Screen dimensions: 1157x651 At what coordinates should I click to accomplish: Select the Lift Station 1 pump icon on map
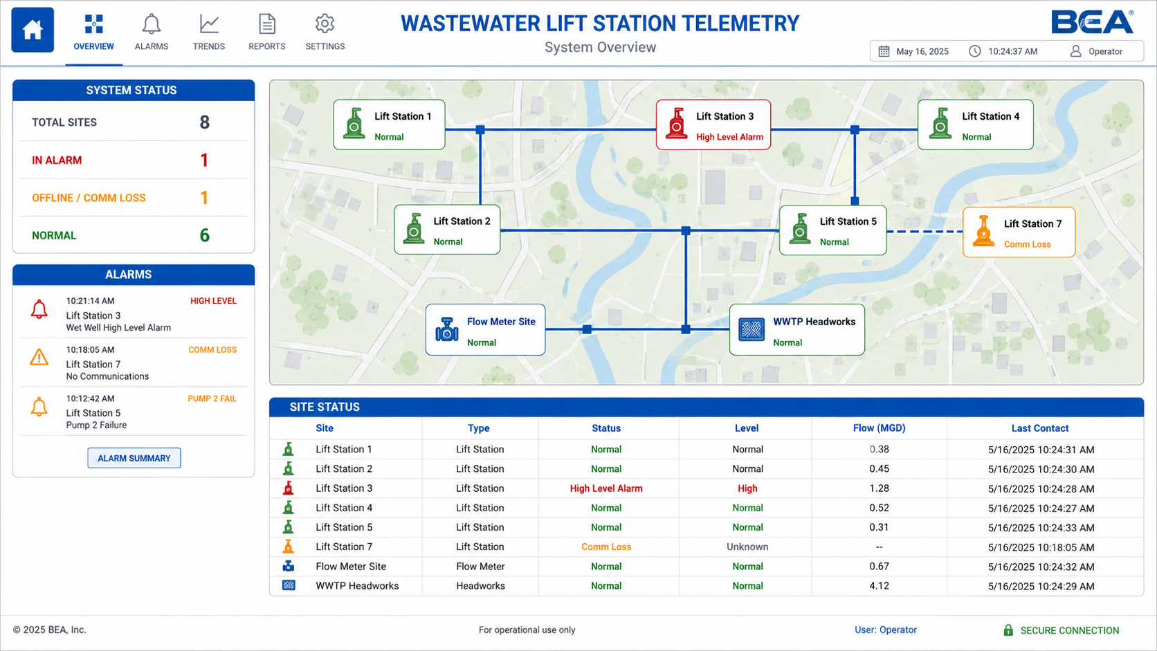click(x=354, y=124)
